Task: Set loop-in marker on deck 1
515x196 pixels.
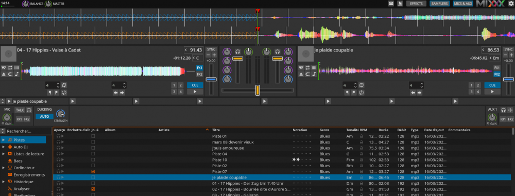Action: click(x=50, y=93)
